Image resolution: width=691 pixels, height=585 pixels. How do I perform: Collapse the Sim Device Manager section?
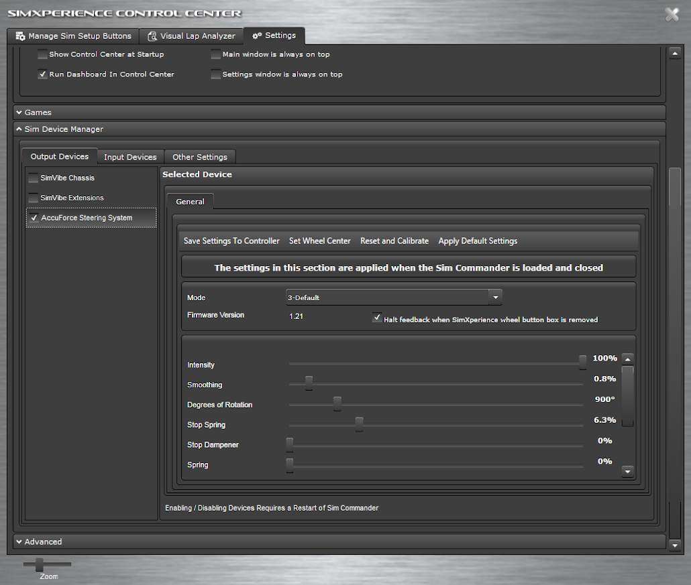click(x=19, y=129)
